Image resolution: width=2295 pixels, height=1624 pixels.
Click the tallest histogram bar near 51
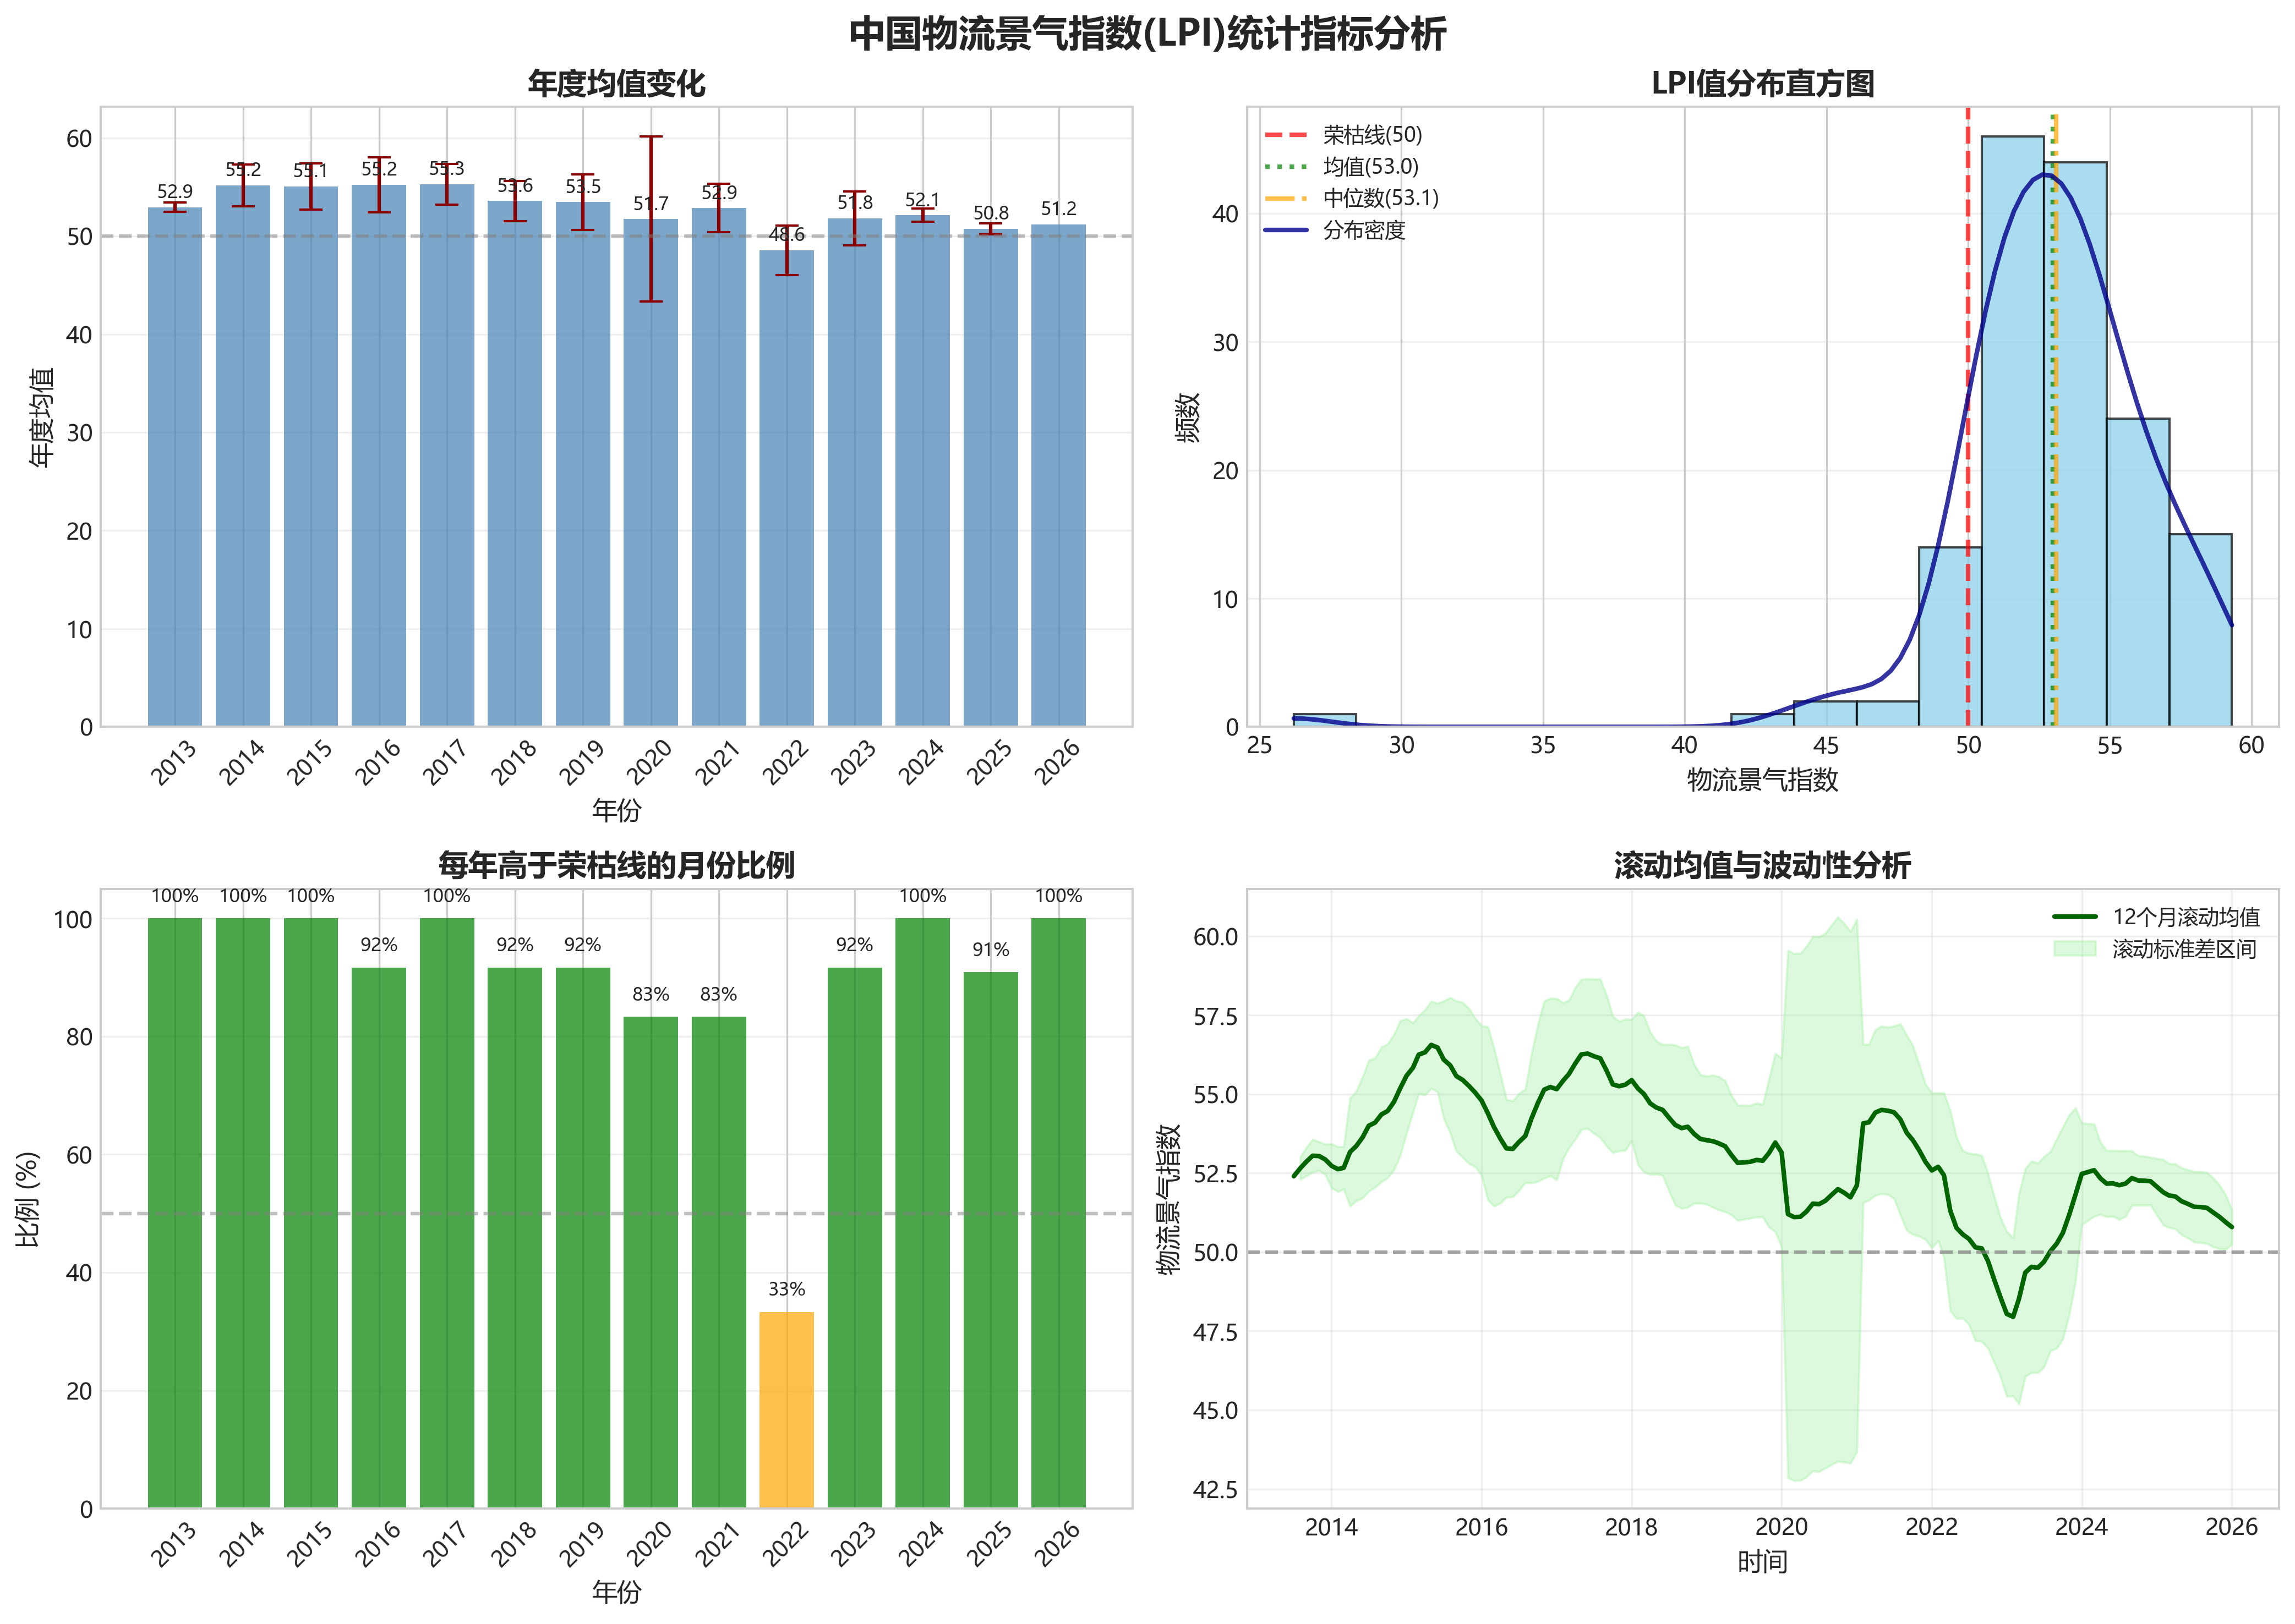[2012, 450]
